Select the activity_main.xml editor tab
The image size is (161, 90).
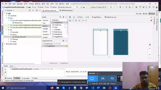point(50,10)
